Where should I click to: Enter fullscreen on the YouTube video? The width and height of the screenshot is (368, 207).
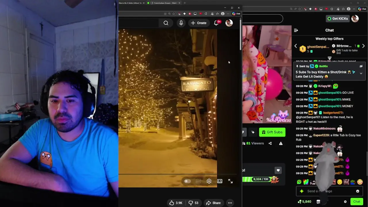point(231,181)
